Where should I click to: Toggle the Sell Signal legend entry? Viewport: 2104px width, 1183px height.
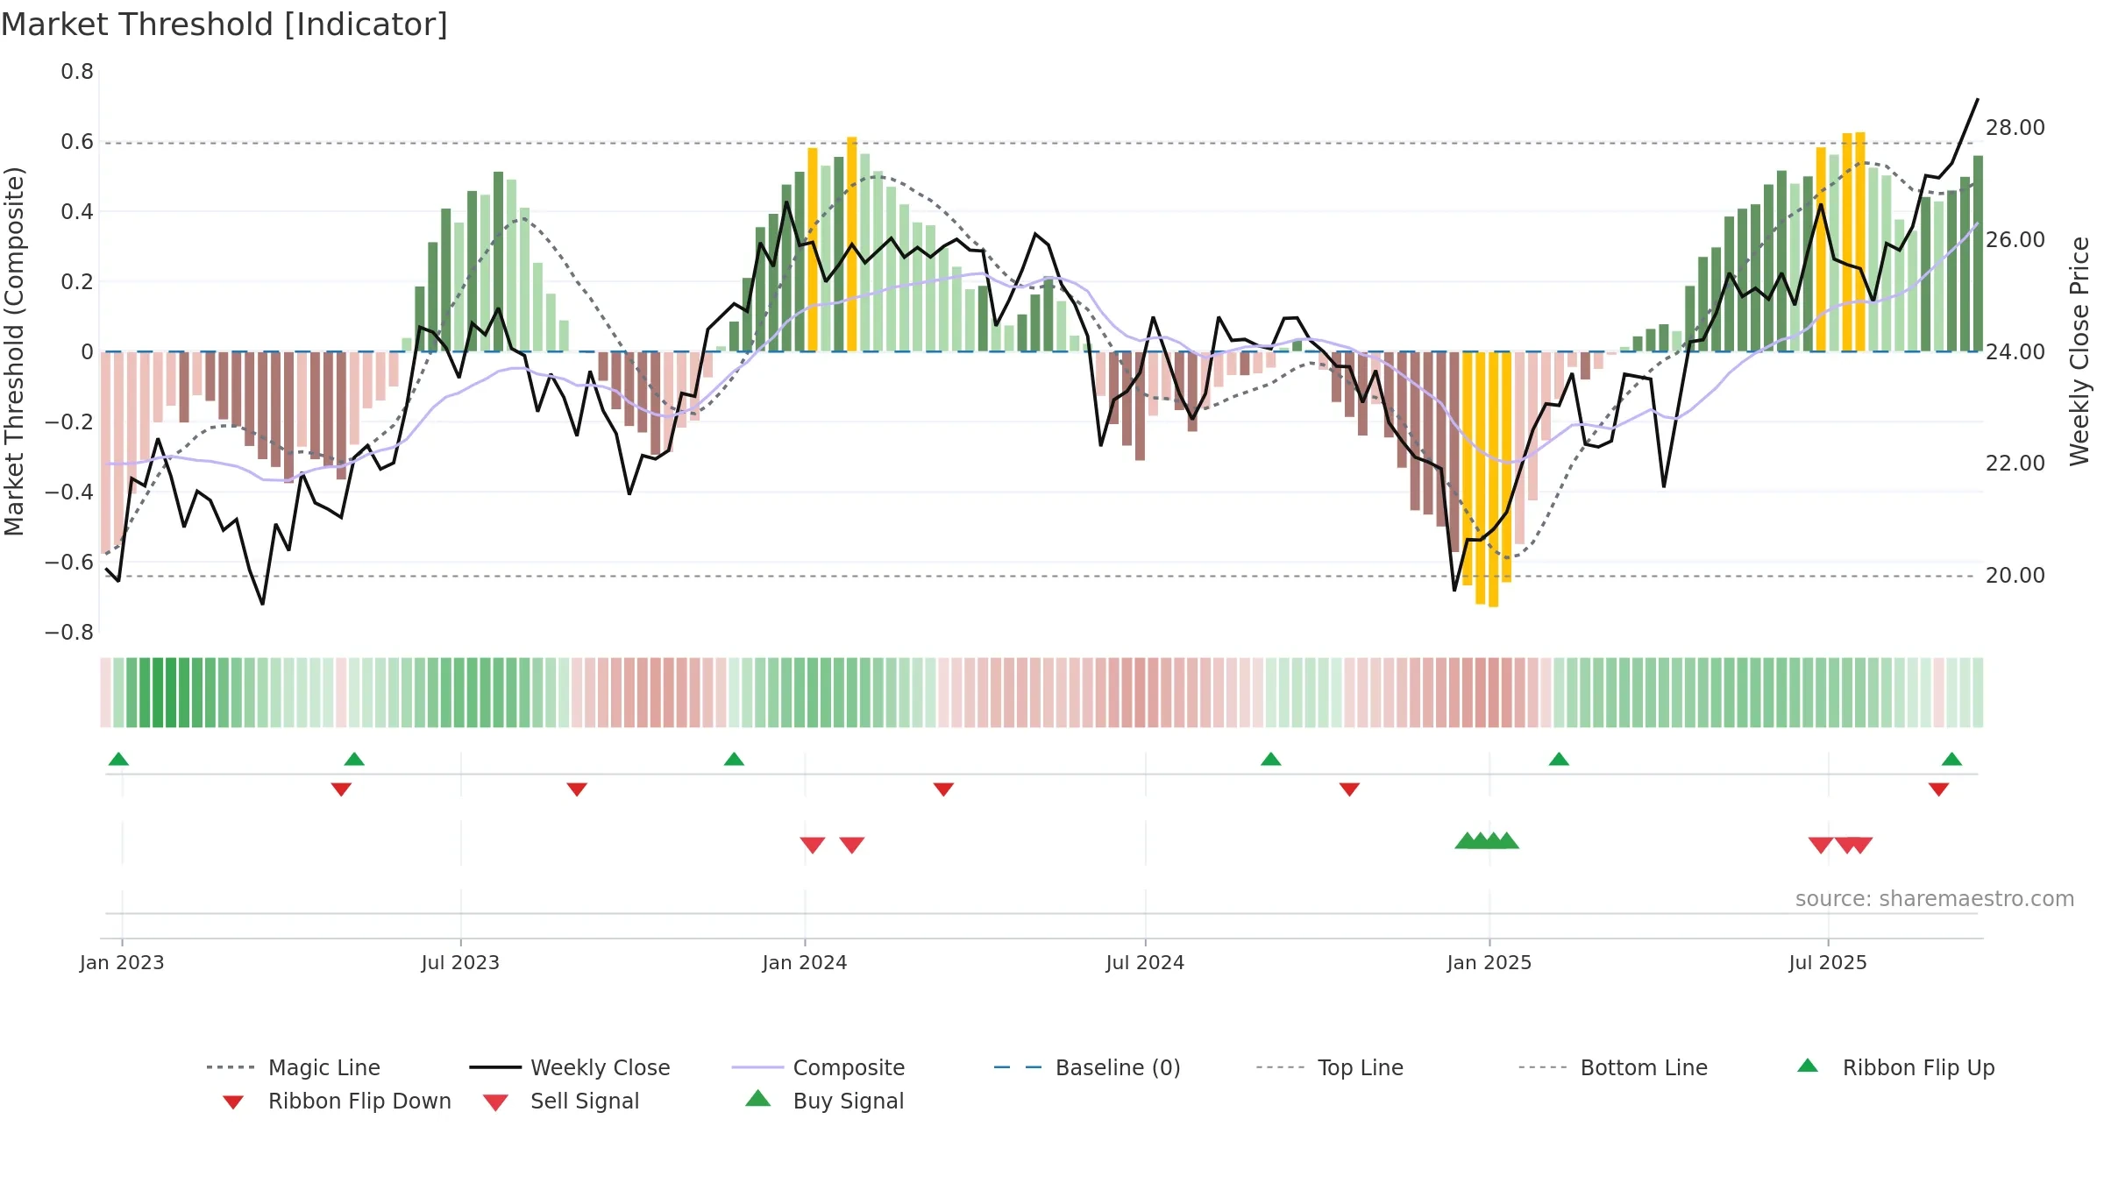561,1102
